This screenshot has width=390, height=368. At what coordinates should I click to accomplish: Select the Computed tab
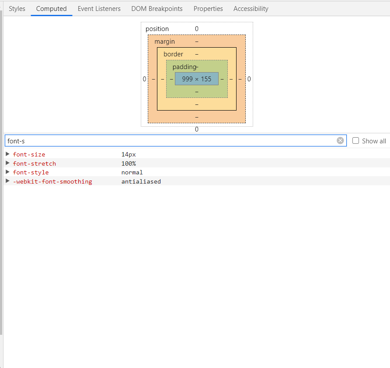click(x=52, y=9)
